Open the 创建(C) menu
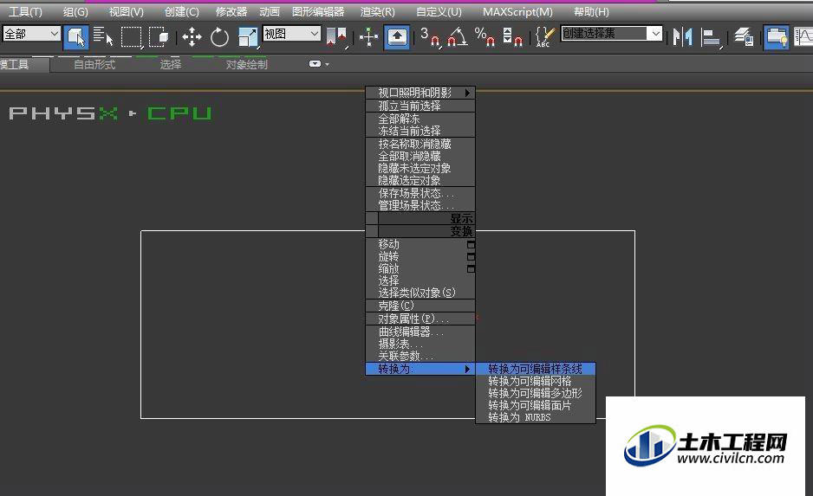 pos(181,11)
